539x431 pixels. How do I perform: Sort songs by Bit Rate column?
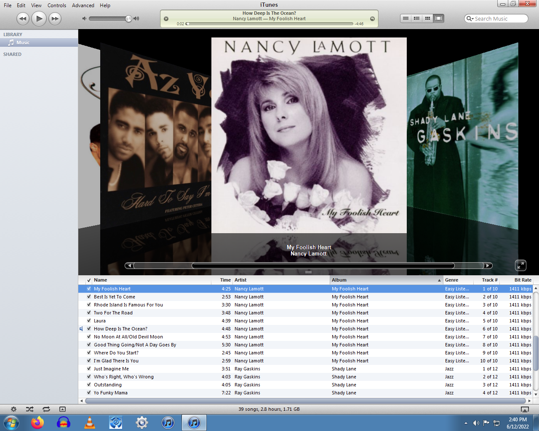[x=516, y=280]
